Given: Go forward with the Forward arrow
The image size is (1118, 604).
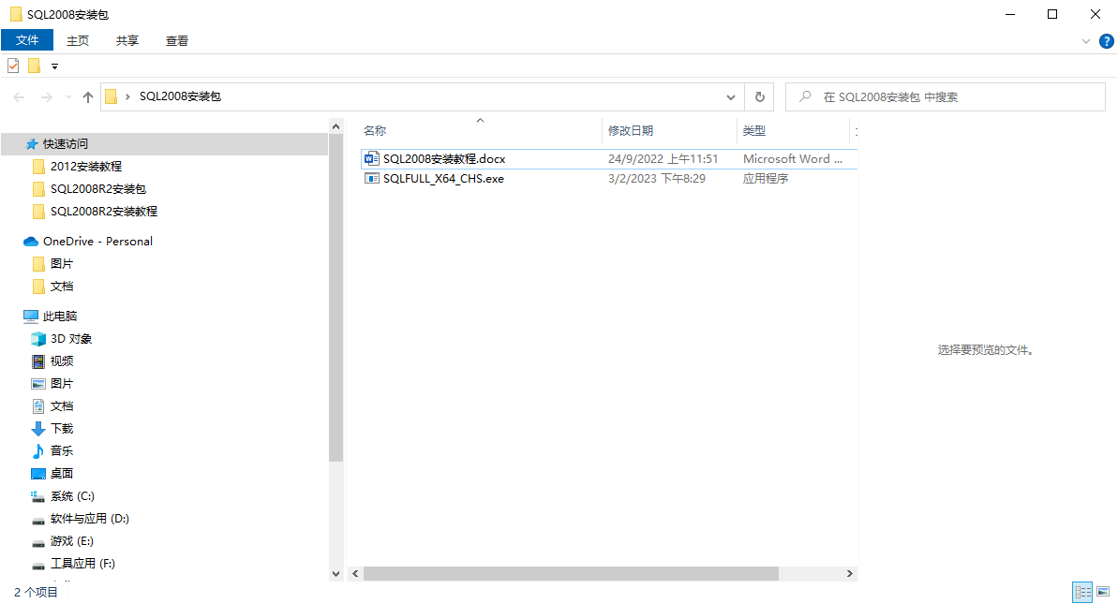Looking at the screenshot, I should [46, 96].
